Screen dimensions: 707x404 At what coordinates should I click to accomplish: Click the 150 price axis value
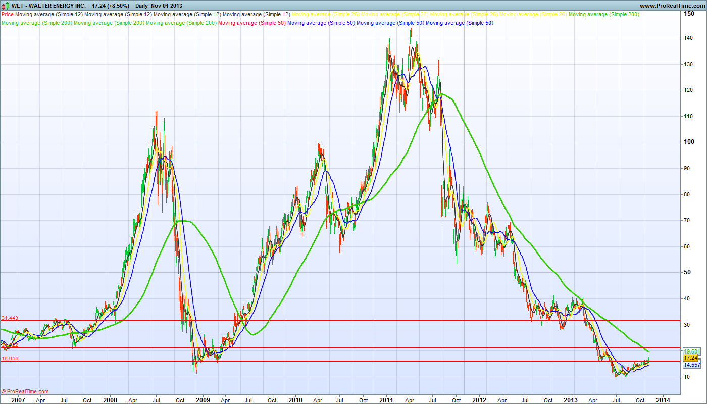point(689,14)
